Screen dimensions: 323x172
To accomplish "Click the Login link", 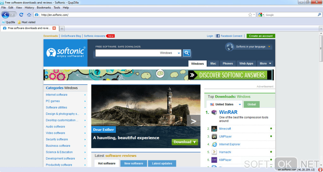I will coord(210,36).
